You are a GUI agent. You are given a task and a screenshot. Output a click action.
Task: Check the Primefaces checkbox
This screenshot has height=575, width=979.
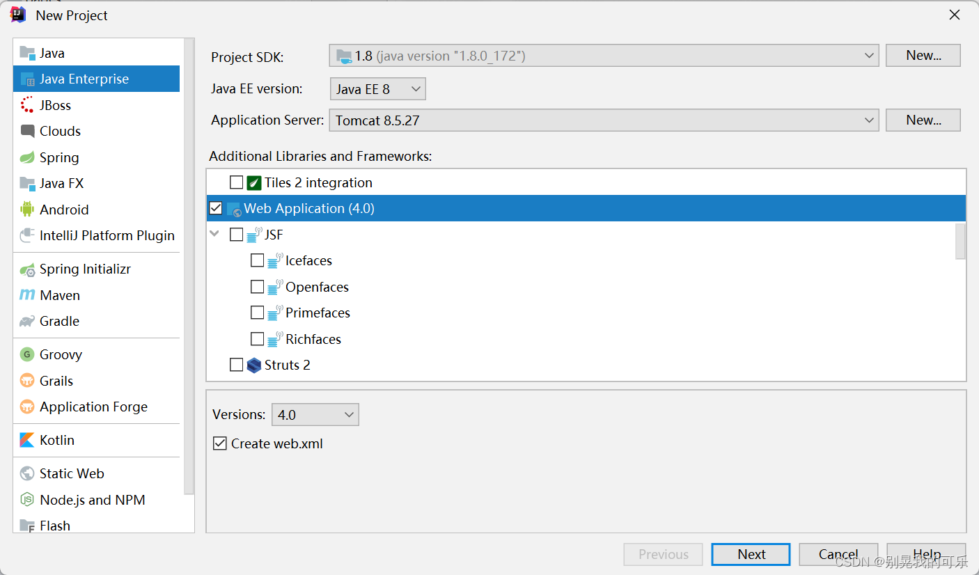[x=258, y=313]
